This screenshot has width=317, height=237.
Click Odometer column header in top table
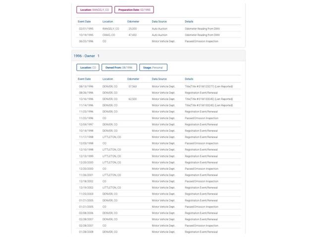[133, 22]
